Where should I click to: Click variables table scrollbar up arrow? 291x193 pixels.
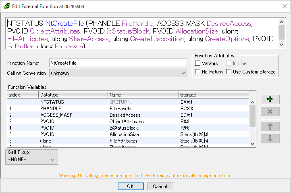click(252, 102)
